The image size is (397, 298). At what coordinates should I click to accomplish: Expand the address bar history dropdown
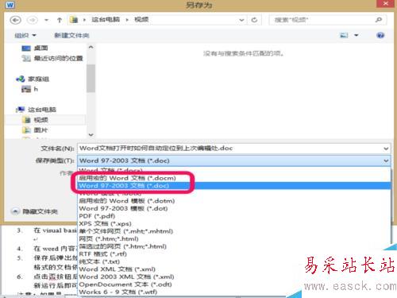coord(241,20)
